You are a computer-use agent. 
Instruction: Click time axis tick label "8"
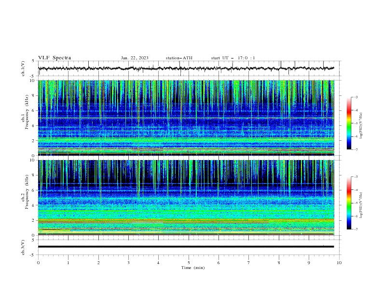(279, 263)
